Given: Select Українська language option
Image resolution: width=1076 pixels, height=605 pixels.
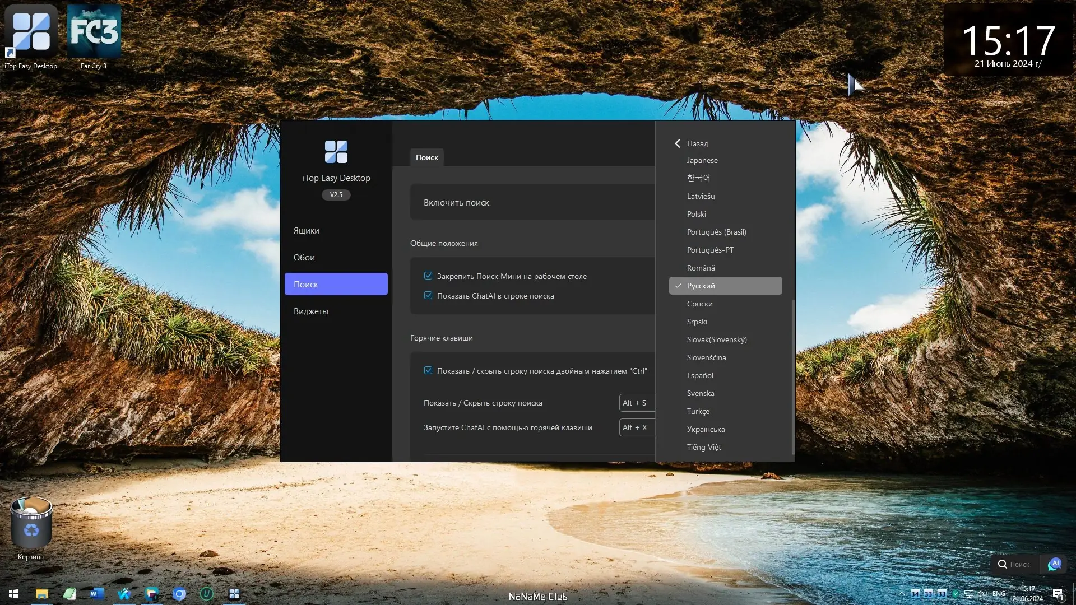Looking at the screenshot, I should point(706,429).
